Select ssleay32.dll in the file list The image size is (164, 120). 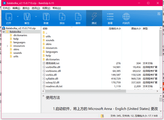click(x=53, y=83)
